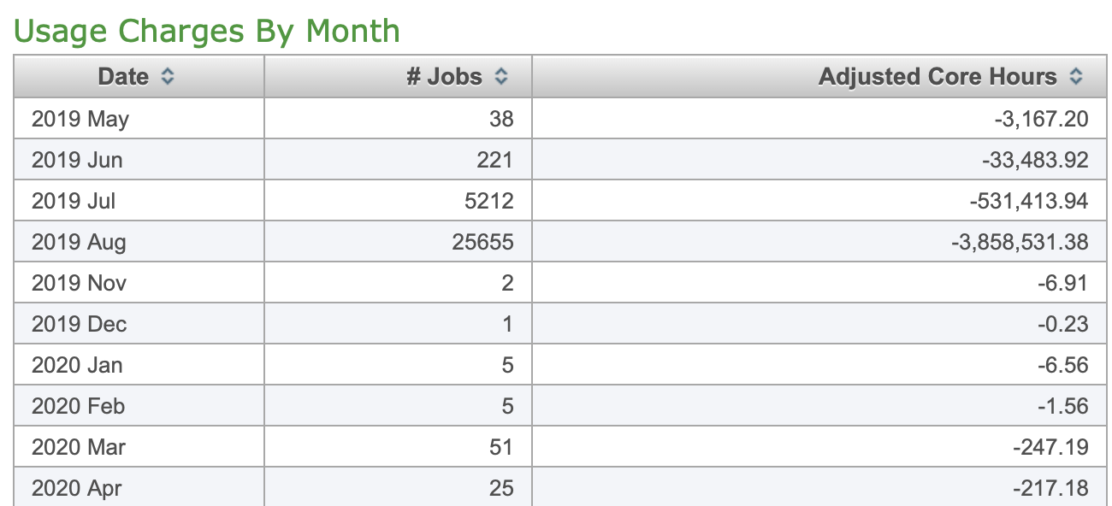The image size is (1112, 506).
Task: Click the 2019 Jul row date
Action: [74, 201]
